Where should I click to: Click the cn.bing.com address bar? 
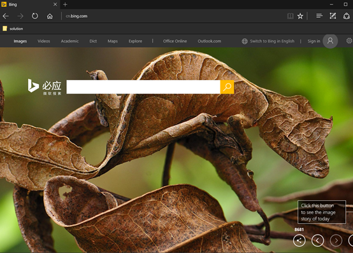[76, 16]
